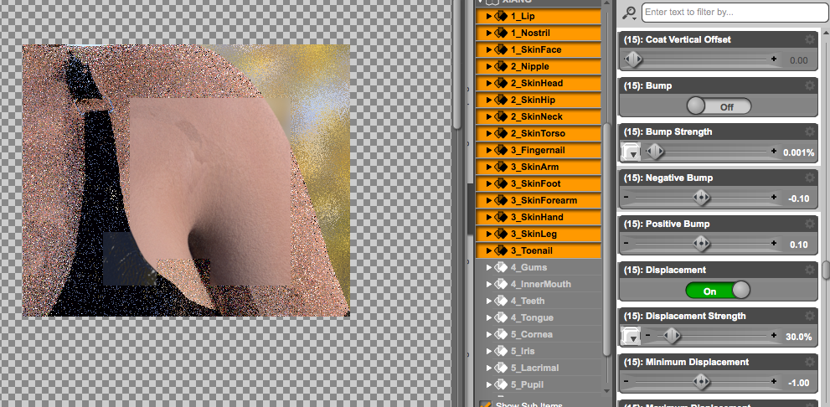
Task: Open the gear menu for Displacement Strength
Action: [x=809, y=316]
